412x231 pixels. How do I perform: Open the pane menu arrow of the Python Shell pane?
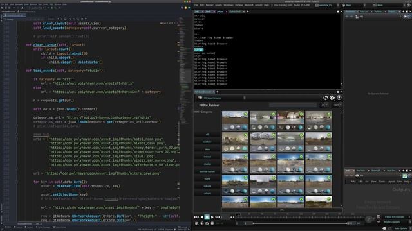point(341,12)
